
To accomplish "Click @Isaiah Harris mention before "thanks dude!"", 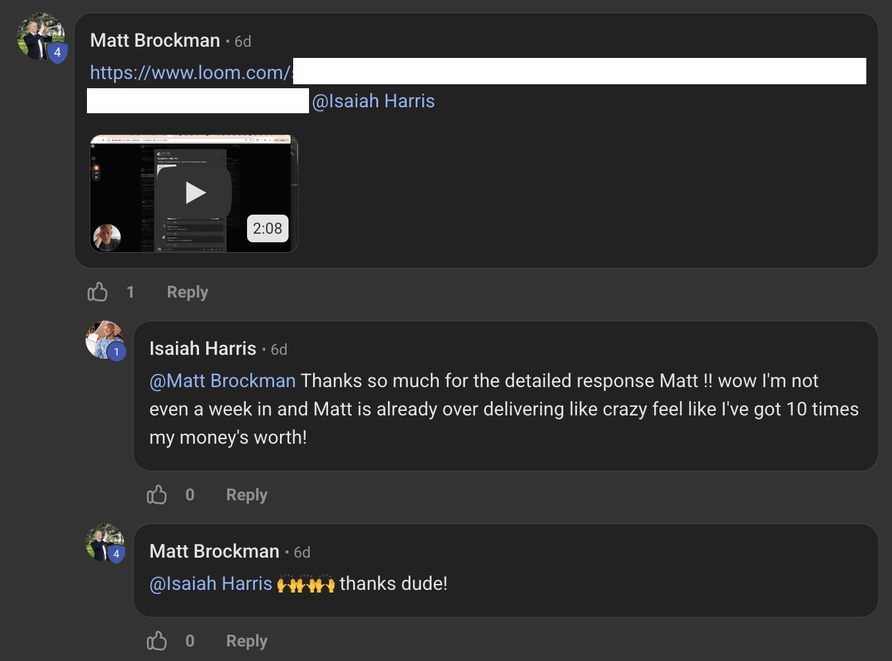I will click(211, 583).
